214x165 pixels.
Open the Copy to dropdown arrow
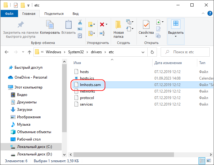[x=94, y=33]
